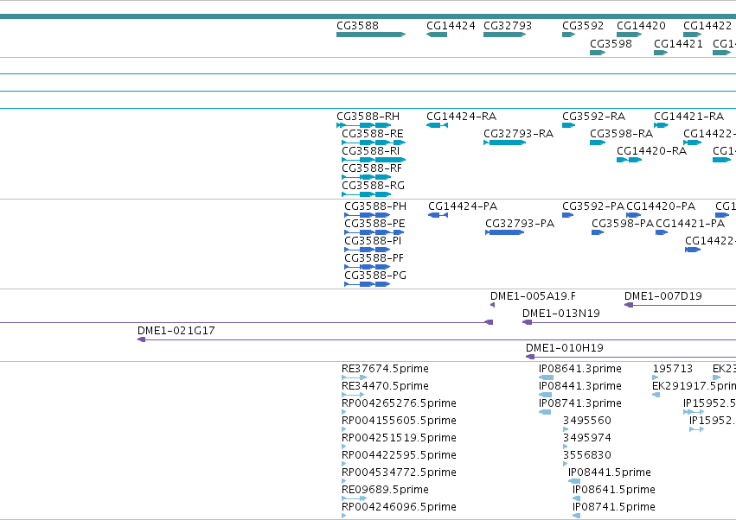Select protein CG14421-PA
Viewport: 736px width, 520px height.
[662, 232]
